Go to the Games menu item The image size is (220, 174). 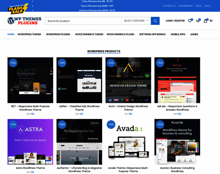pyautogui.click(x=194, y=34)
